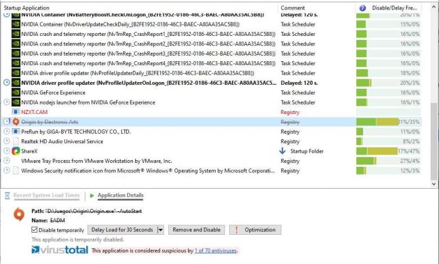The height and width of the screenshot is (264, 439).
Task: Click Origin's 31%/35% frequency bar
Action: click(388, 122)
